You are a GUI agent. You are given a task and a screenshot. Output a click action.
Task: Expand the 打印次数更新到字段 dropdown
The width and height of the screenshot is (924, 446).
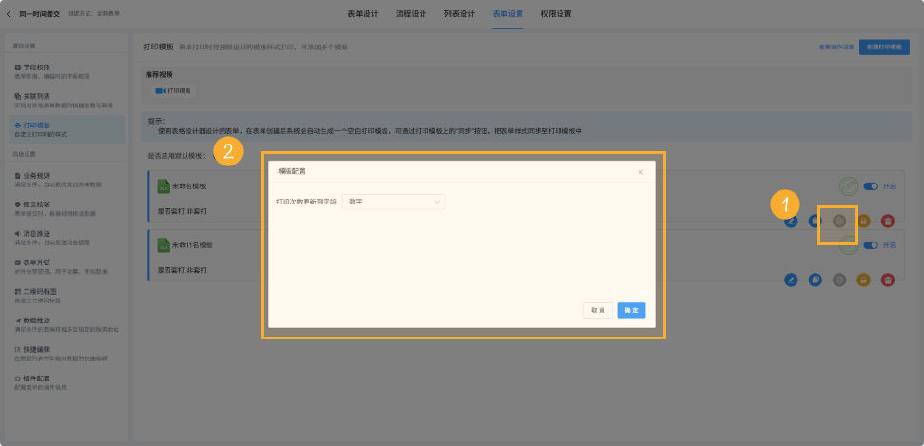tap(393, 202)
